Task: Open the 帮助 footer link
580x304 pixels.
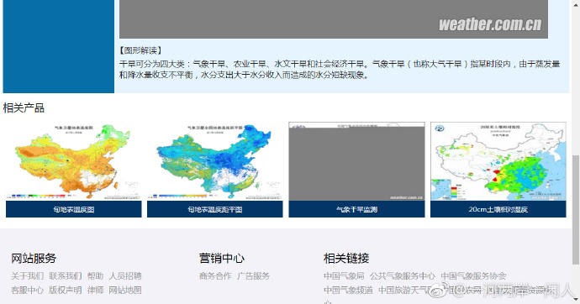Action: click(96, 276)
